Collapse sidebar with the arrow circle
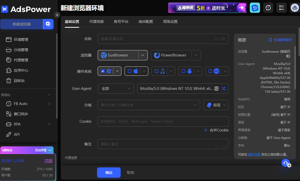 point(57,15)
